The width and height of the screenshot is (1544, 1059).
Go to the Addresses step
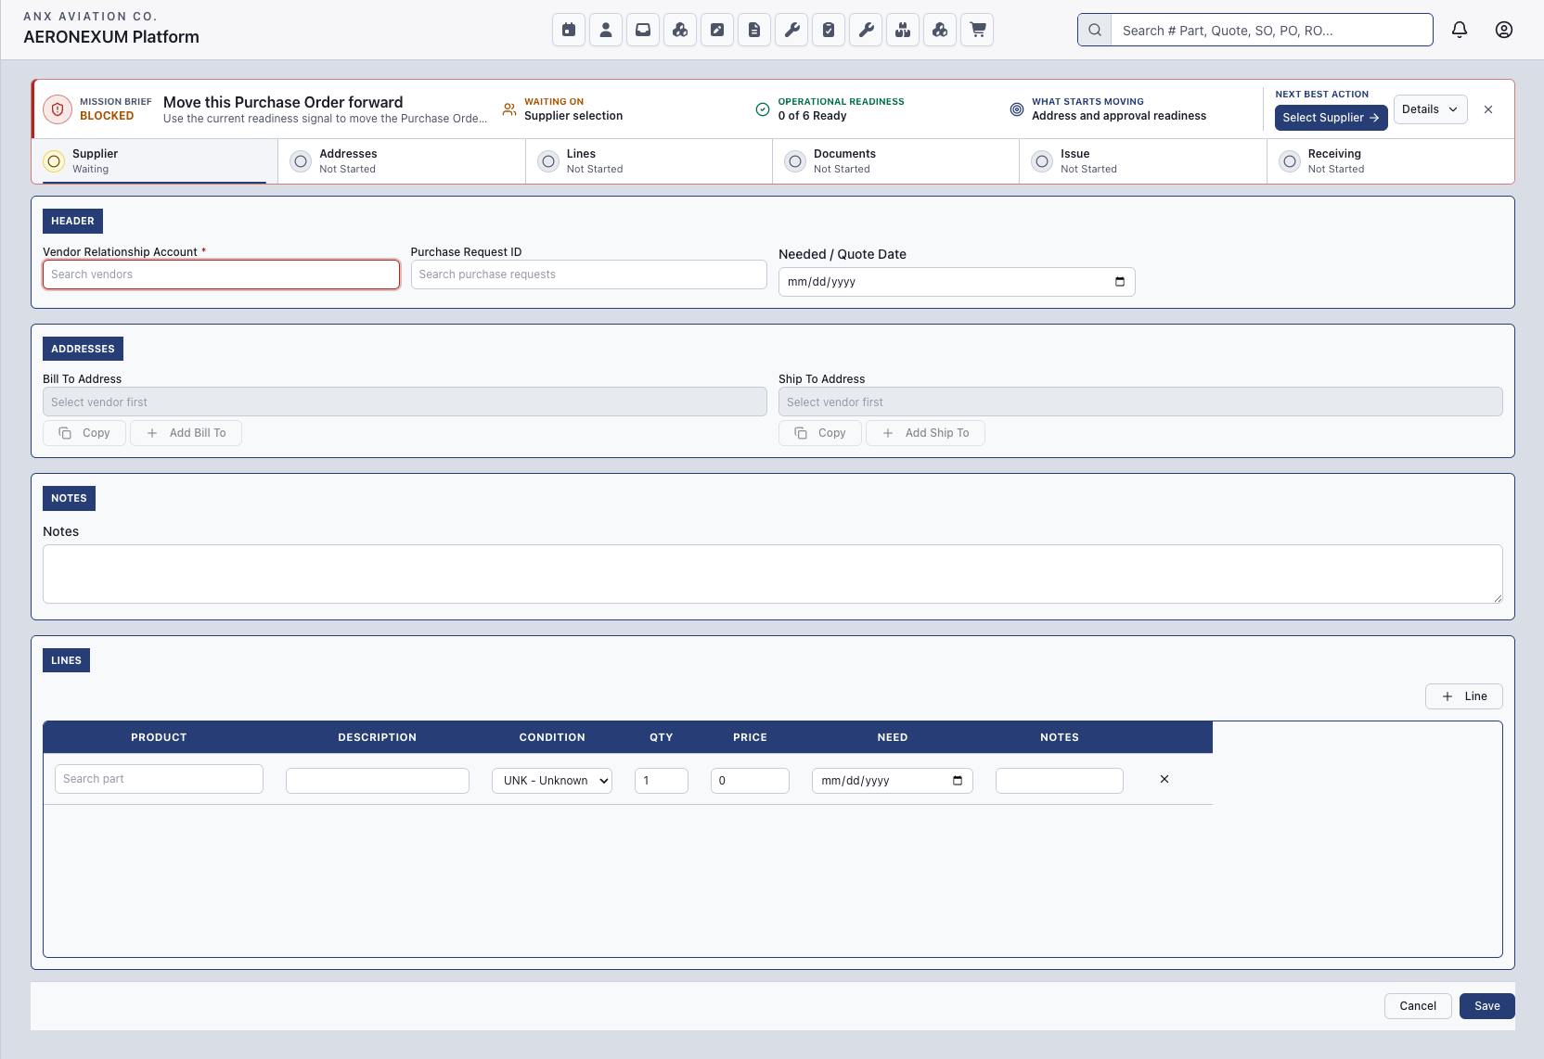click(x=401, y=161)
